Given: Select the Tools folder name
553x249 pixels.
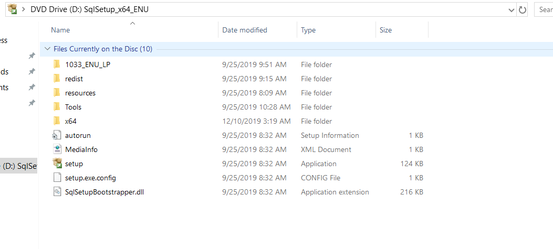Looking at the screenshot, I should pos(74,107).
